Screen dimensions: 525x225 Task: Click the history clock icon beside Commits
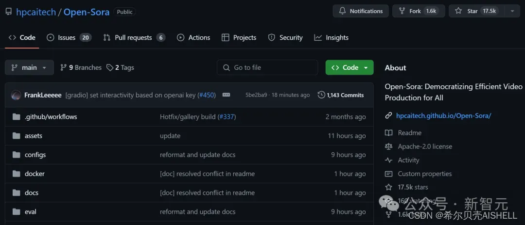click(x=321, y=95)
